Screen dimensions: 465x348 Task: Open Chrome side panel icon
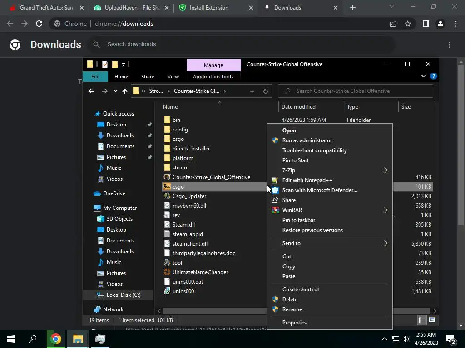pos(426,24)
